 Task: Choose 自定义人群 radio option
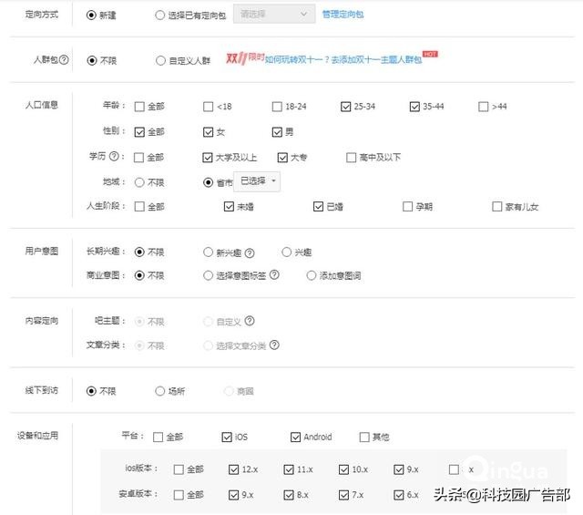(160, 60)
